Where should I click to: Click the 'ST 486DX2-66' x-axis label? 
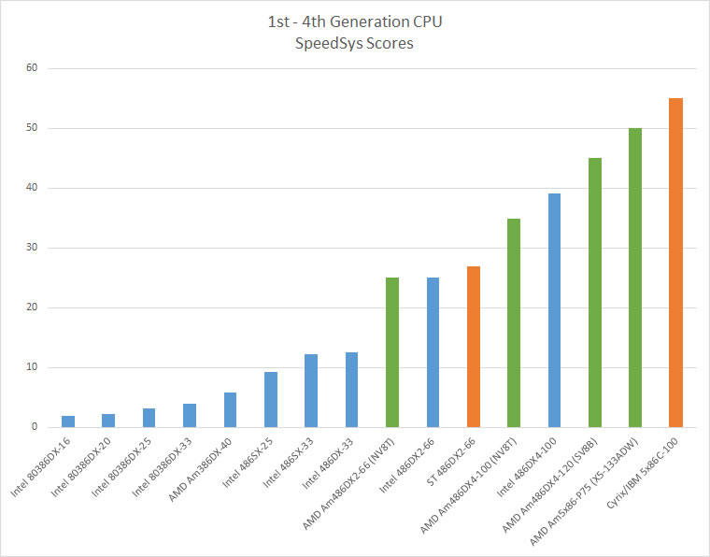tap(456, 458)
